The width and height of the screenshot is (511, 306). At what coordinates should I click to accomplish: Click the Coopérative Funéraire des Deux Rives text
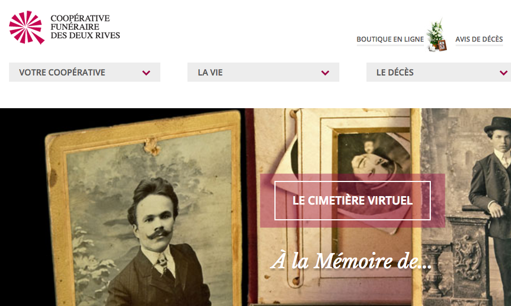(85, 26)
